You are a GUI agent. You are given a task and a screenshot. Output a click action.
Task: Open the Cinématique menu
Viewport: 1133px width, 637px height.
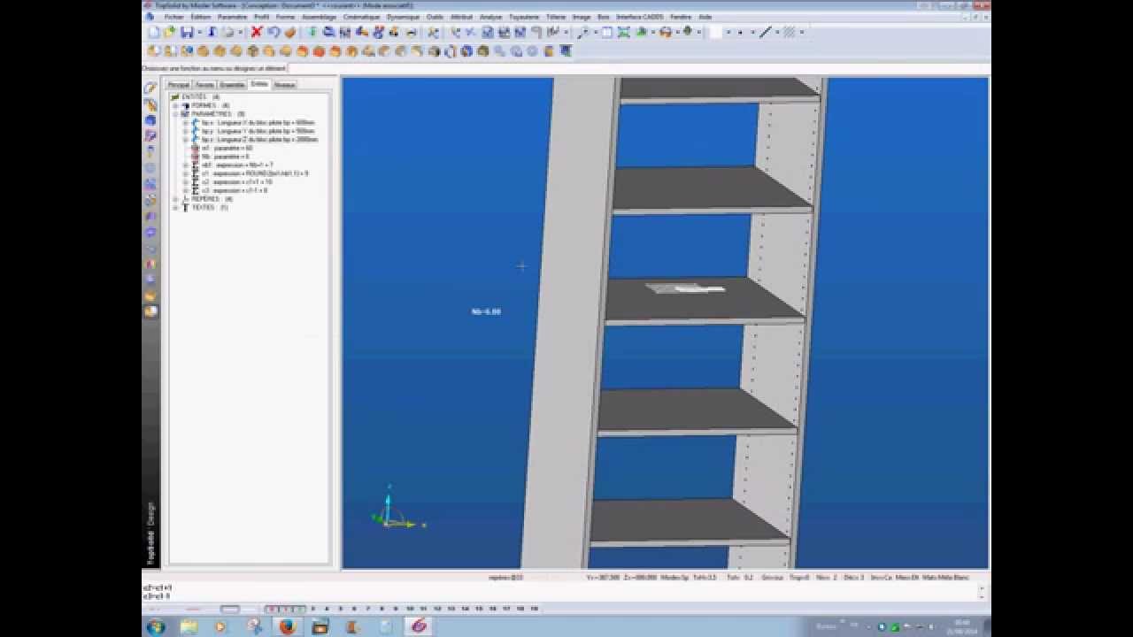pyautogui.click(x=362, y=17)
